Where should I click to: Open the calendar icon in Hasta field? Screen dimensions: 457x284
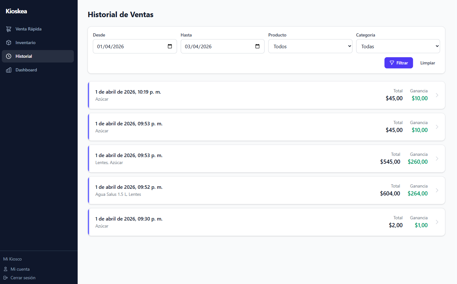[257, 46]
